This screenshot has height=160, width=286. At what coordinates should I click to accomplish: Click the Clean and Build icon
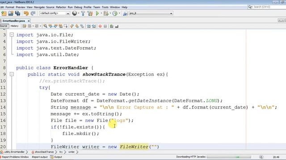coord(90,13)
